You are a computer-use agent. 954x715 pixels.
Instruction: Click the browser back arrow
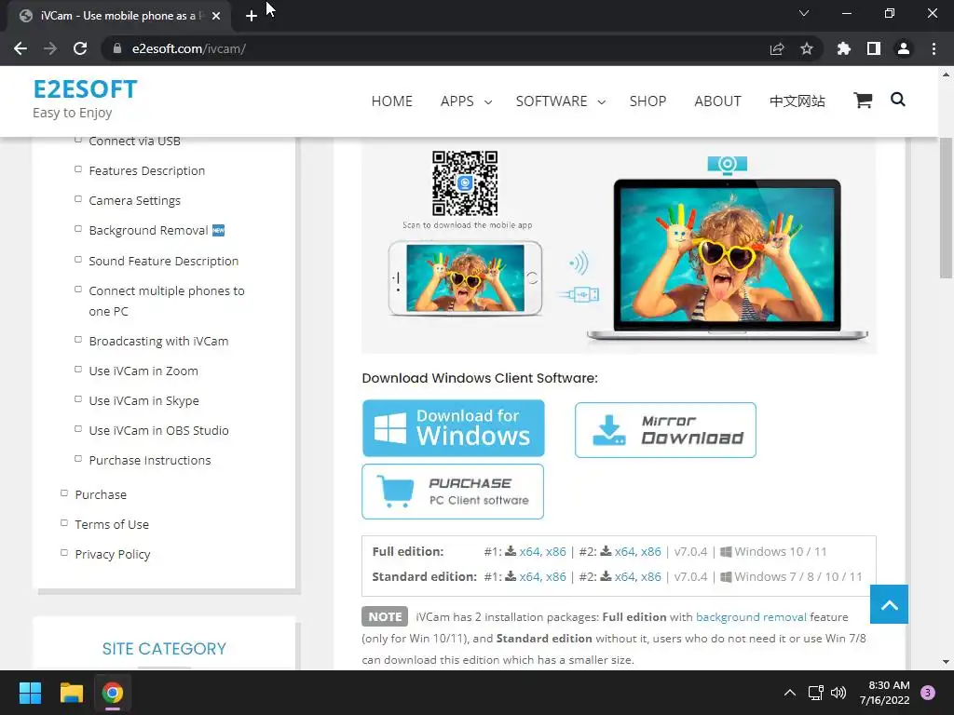tap(20, 48)
